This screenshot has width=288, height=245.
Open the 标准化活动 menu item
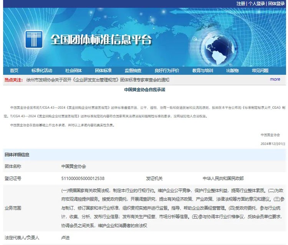42,70
